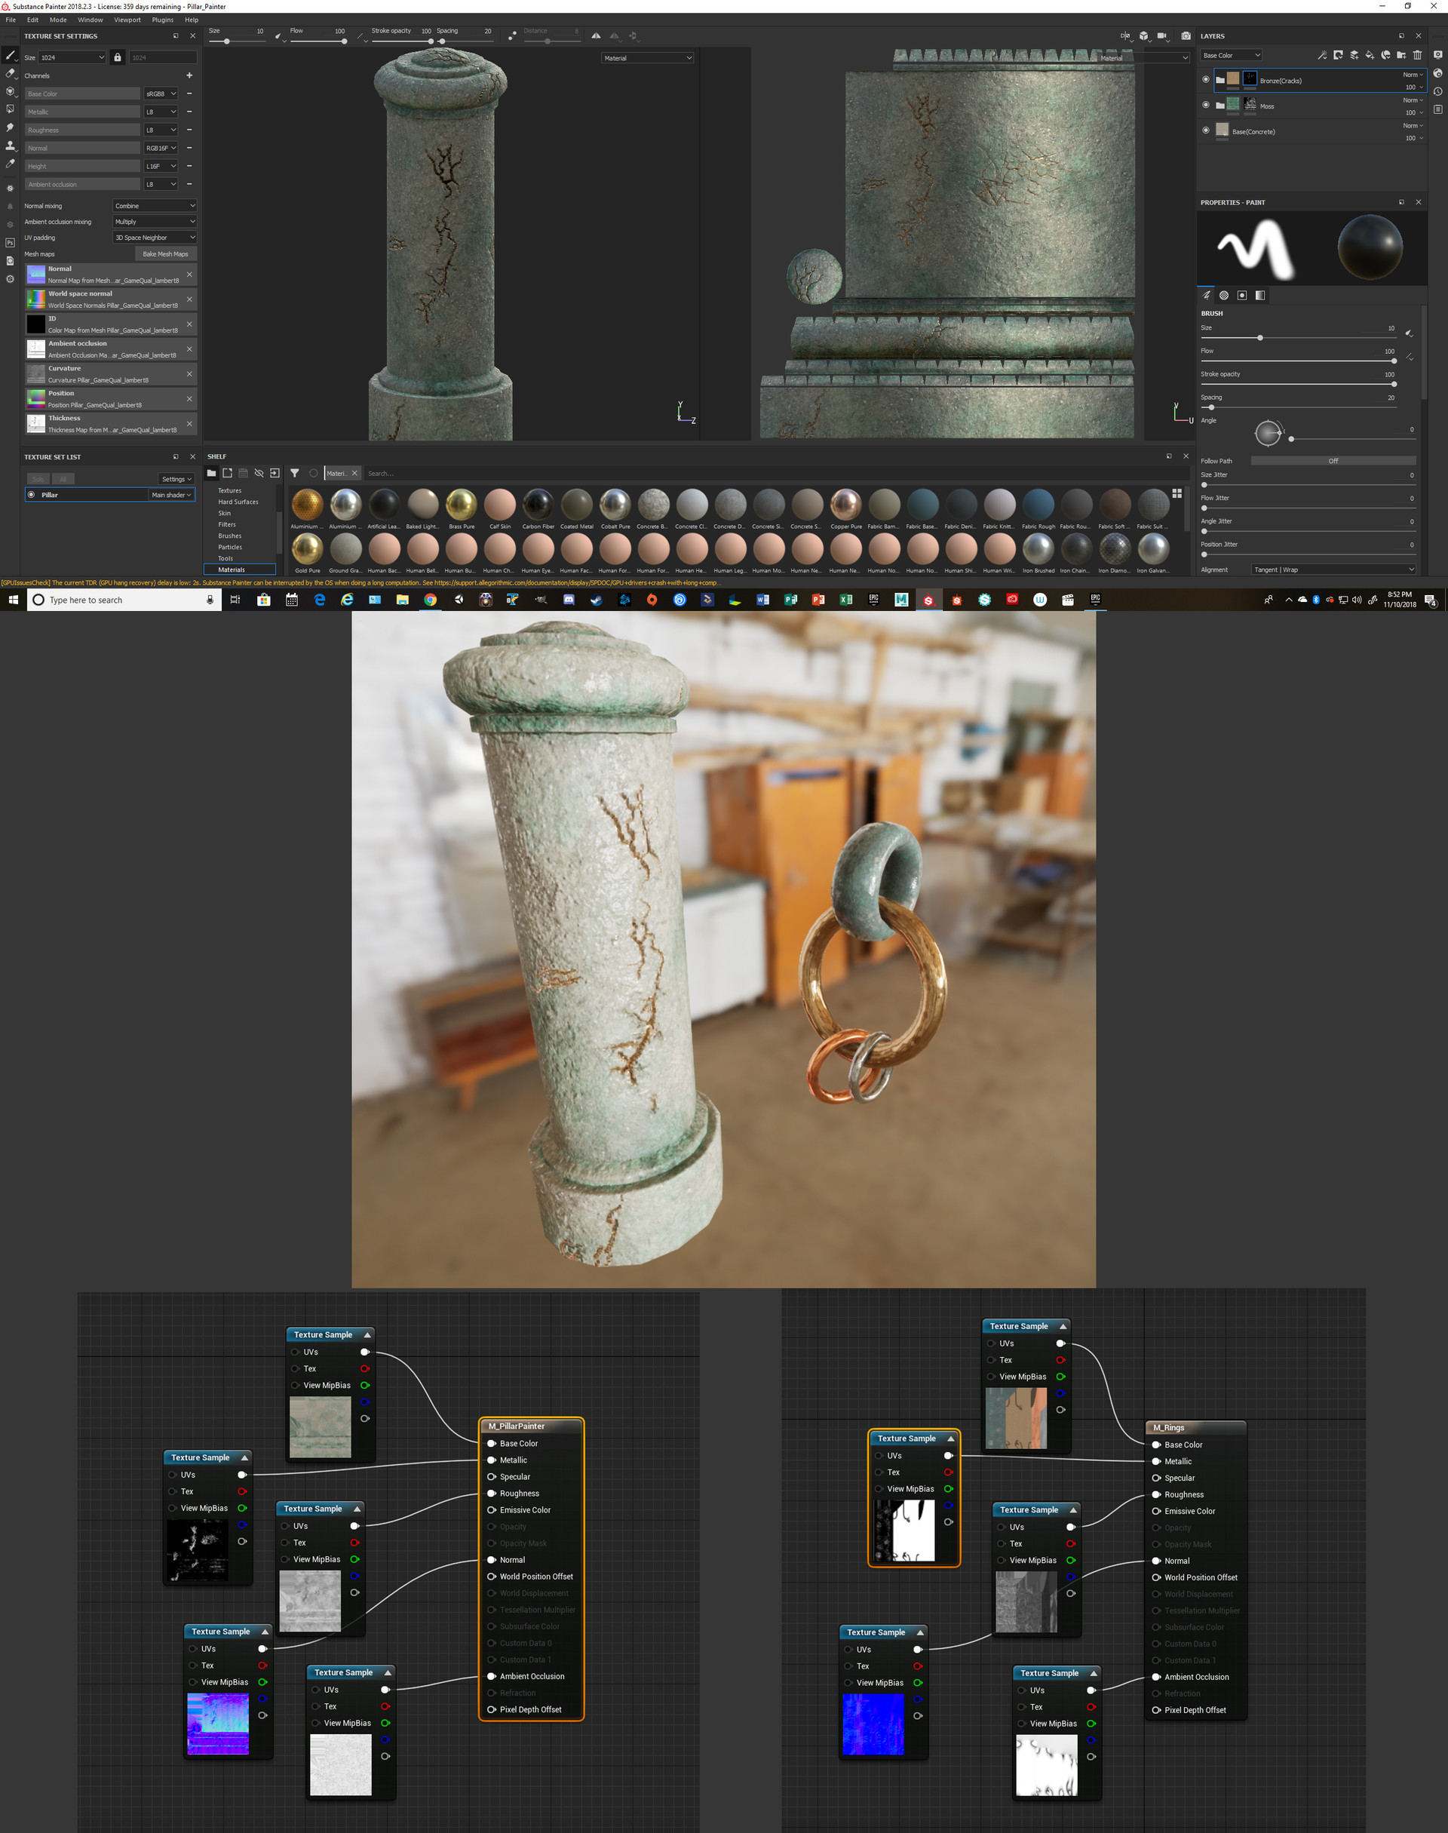Image resolution: width=1448 pixels, height=1833 pixels.
Task: Toggle the texture size lock in Texture Set Settings
Action: [117, 57]
